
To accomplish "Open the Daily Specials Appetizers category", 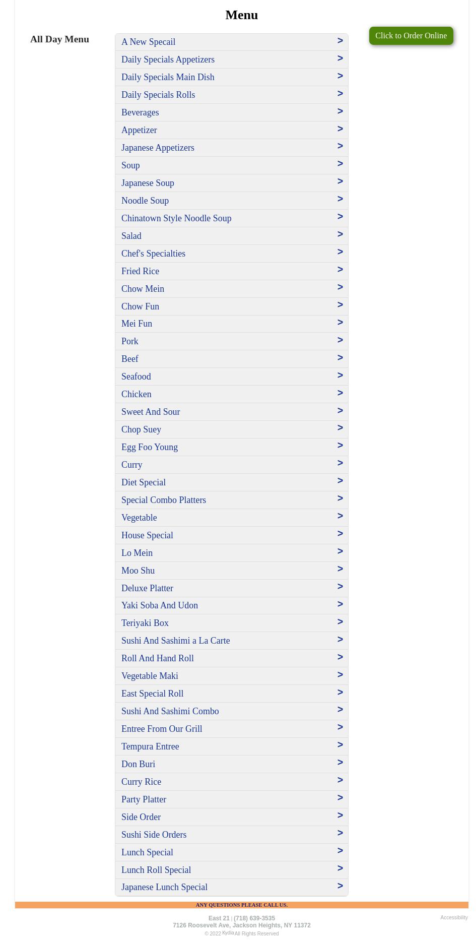I will point(168,59).
